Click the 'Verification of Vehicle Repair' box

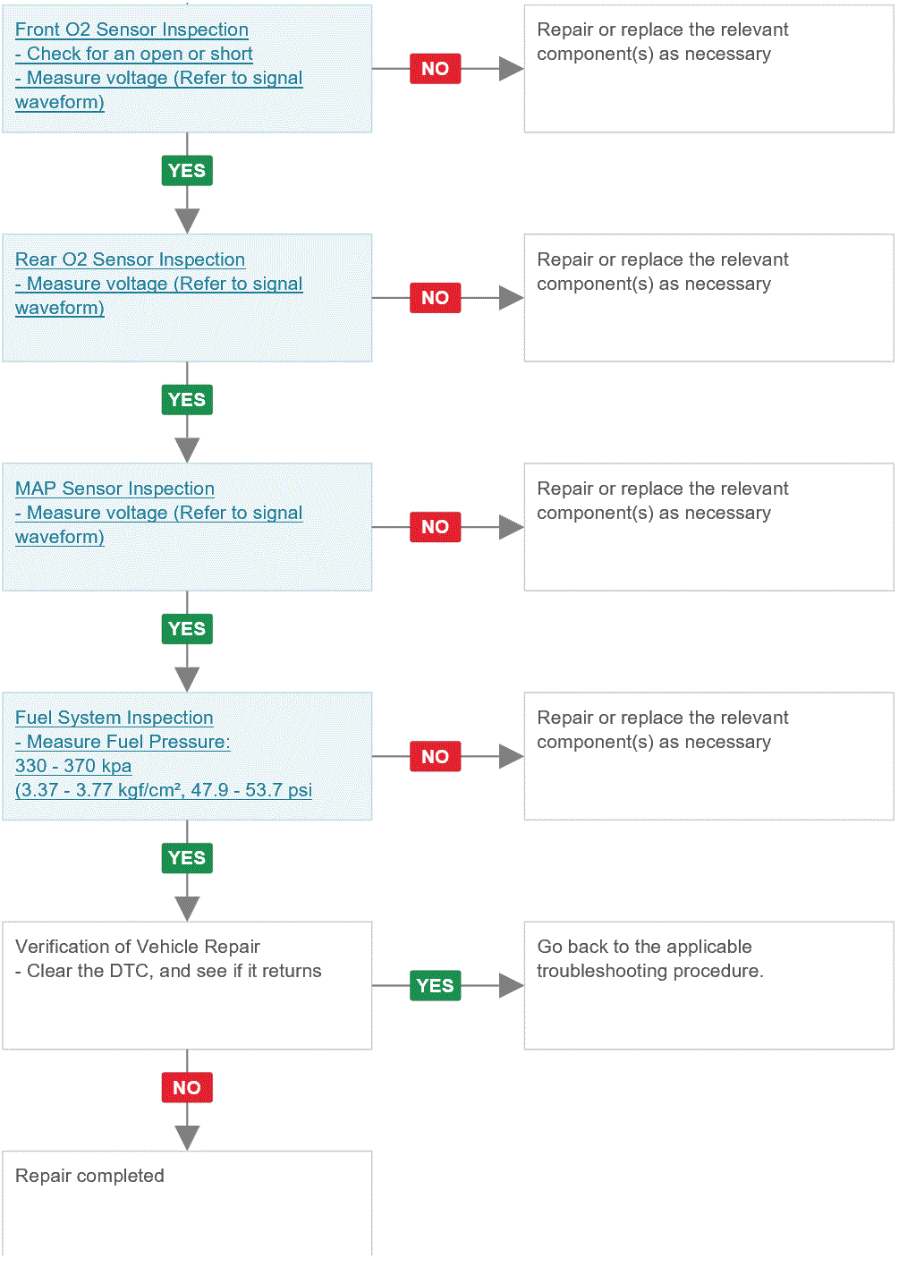(x=187, y=985)
